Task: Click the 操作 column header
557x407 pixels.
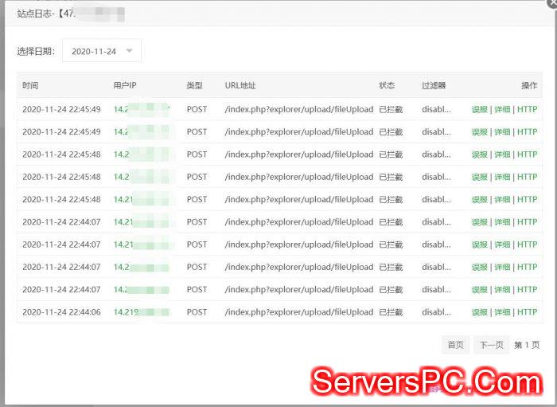Action: (529, 85)
